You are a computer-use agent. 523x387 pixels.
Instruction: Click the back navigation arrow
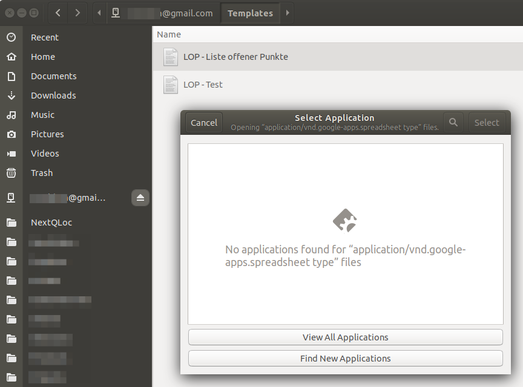point(58,13)
